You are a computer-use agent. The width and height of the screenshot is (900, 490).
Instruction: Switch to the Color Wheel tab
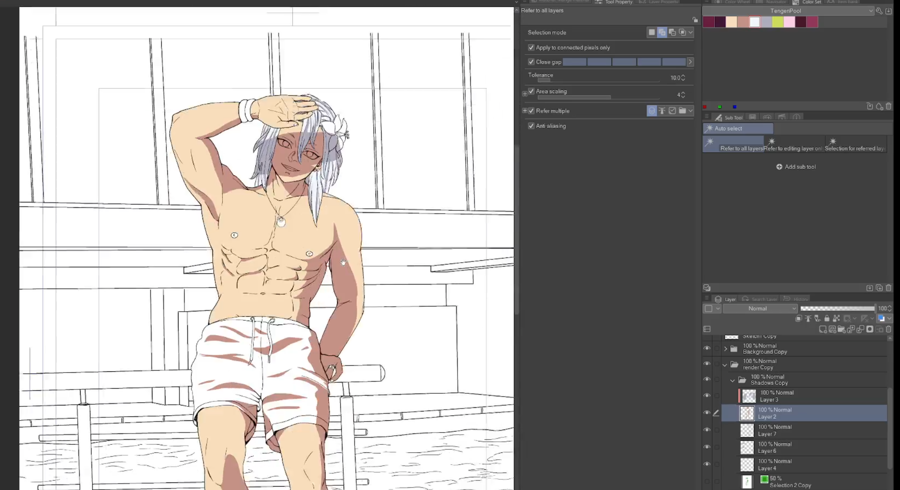coord(733,2)
